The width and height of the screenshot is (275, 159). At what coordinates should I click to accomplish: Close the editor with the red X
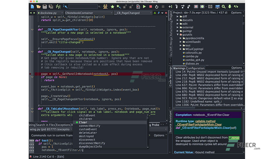point(166,13)
